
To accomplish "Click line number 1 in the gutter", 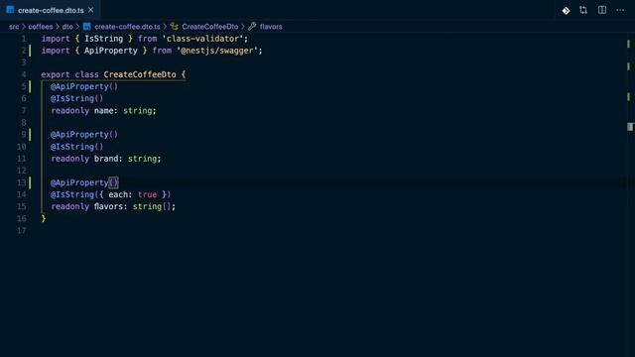I will tap(24, 39).
